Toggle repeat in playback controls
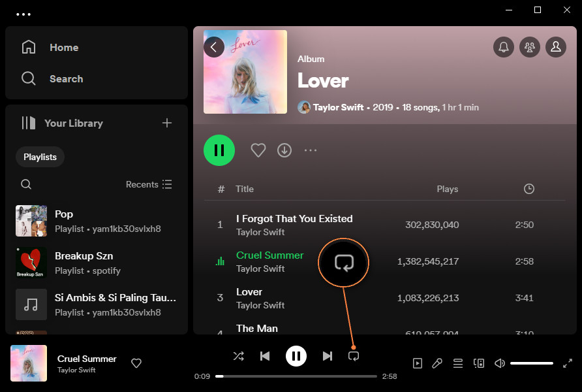The width and height of the screenshot is (582, 392). point(354,356)
